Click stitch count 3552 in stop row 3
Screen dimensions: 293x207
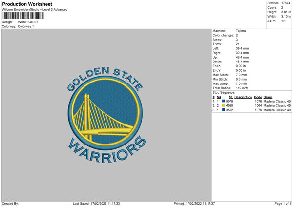[230, 110]
